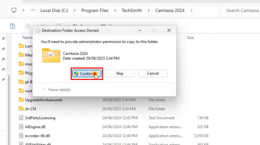Viewport: 260px width, 145px height.
Task: Select the UpgradeWorkarounds folder icon
Action: pyautogui.click(x=21, y=100)
